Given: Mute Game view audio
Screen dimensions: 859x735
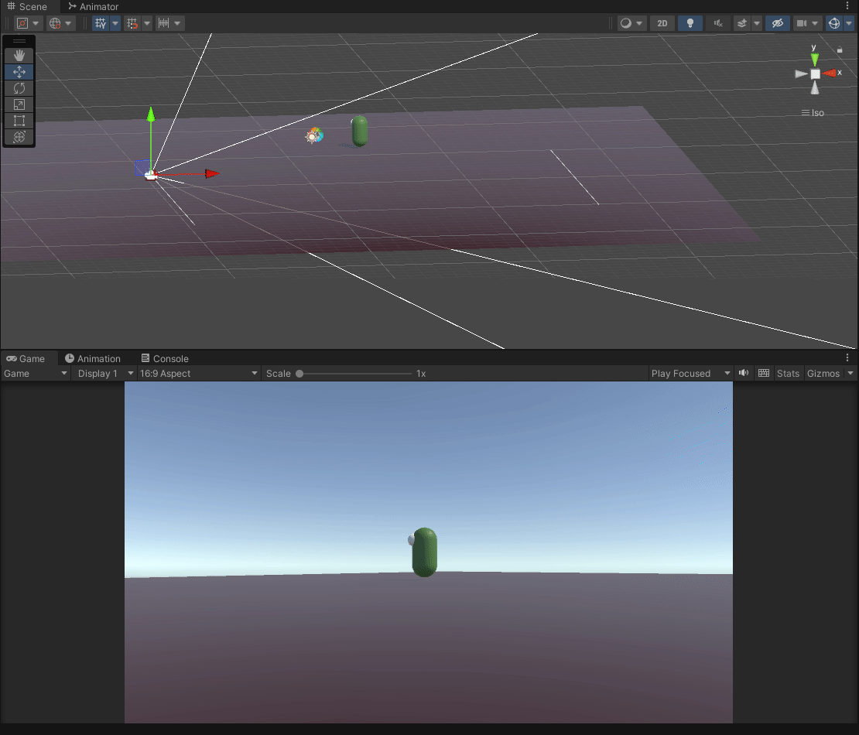Looking at the screenshot, I should pos(743,373).
